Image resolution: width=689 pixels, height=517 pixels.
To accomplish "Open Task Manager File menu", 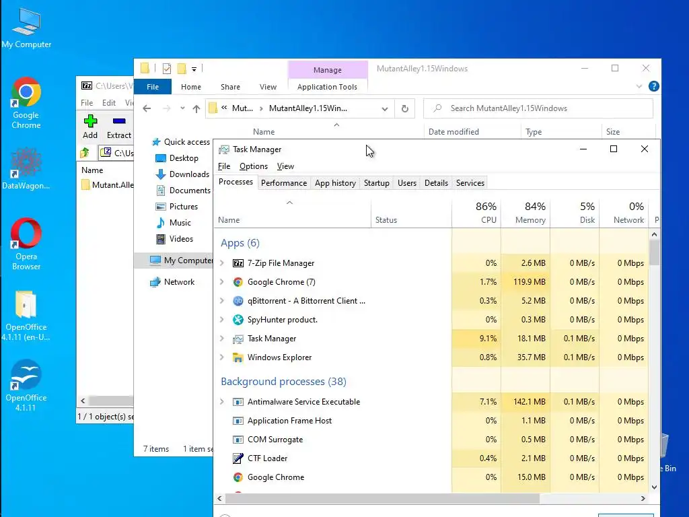I will click(x=224, y=166).
